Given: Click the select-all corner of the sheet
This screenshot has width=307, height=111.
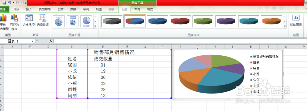Looking at the screenshot, I should tap(2, 47).
